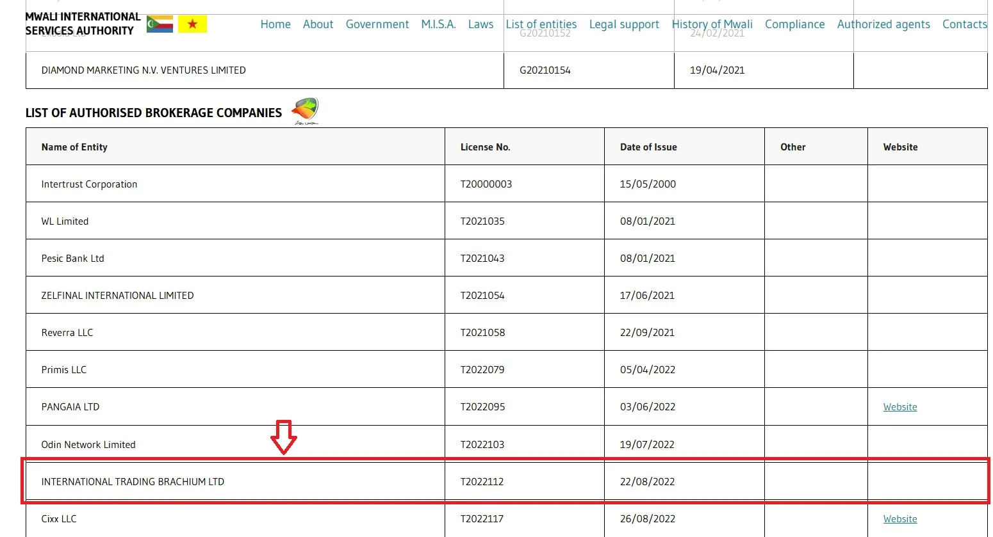Select M.I.S.A. in the navigation bar
The width and height of the screenshot is (993, 537).
point(438,24)
